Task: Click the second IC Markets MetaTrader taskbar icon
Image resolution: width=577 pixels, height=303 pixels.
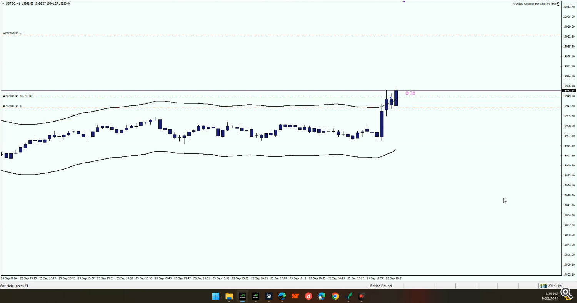Action: point(255,296)
